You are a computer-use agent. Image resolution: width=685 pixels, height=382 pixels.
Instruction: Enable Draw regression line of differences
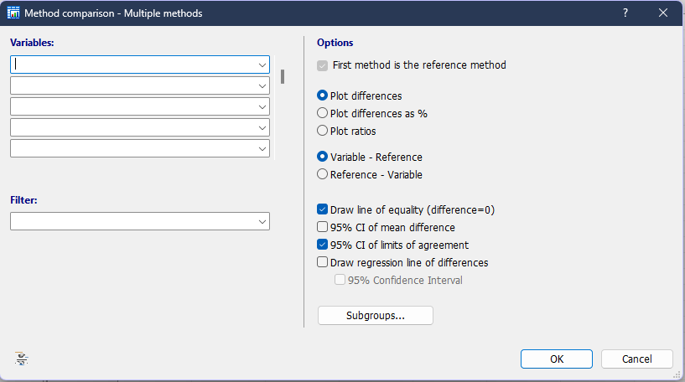click(x=323, y=262)
